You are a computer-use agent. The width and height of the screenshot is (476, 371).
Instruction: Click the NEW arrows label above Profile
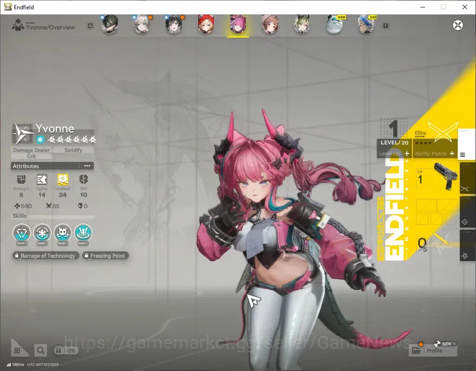[x=445, y=344]
